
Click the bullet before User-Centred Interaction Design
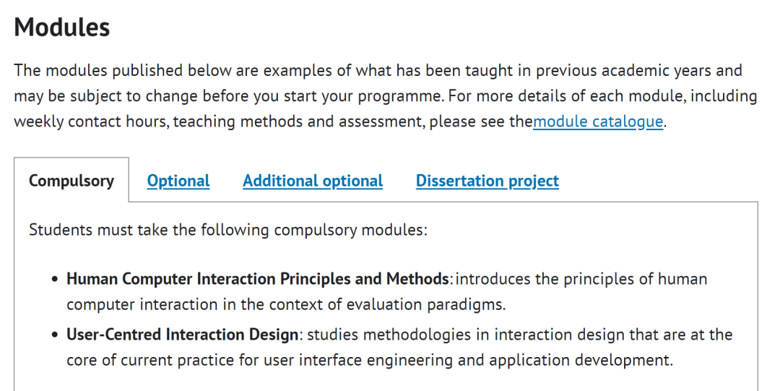[x=55, y=335]
